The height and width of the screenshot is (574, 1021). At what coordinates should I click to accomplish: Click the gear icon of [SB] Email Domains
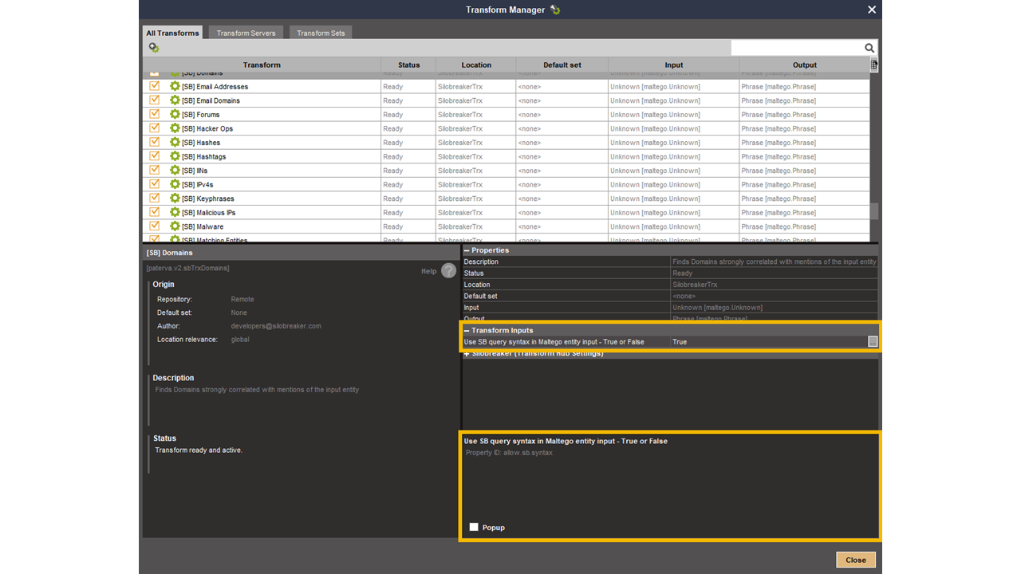point(175,100)
